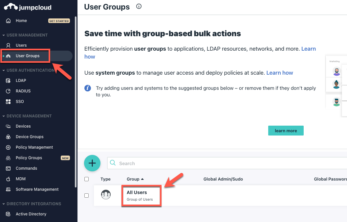Image resolution: width=347 pixels, height=222 pixels.
Task: Click the LDAP database icon
Action: (x=8, y=81)
